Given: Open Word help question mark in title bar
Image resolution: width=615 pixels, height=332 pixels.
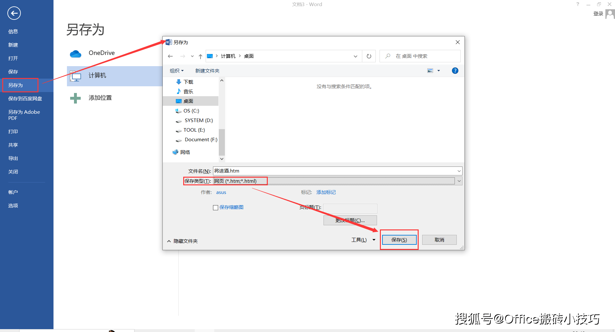Looking at the screenshot, I should point(578,4).
